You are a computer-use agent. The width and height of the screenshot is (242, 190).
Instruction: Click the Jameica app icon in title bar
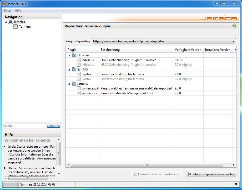point(4,4)
